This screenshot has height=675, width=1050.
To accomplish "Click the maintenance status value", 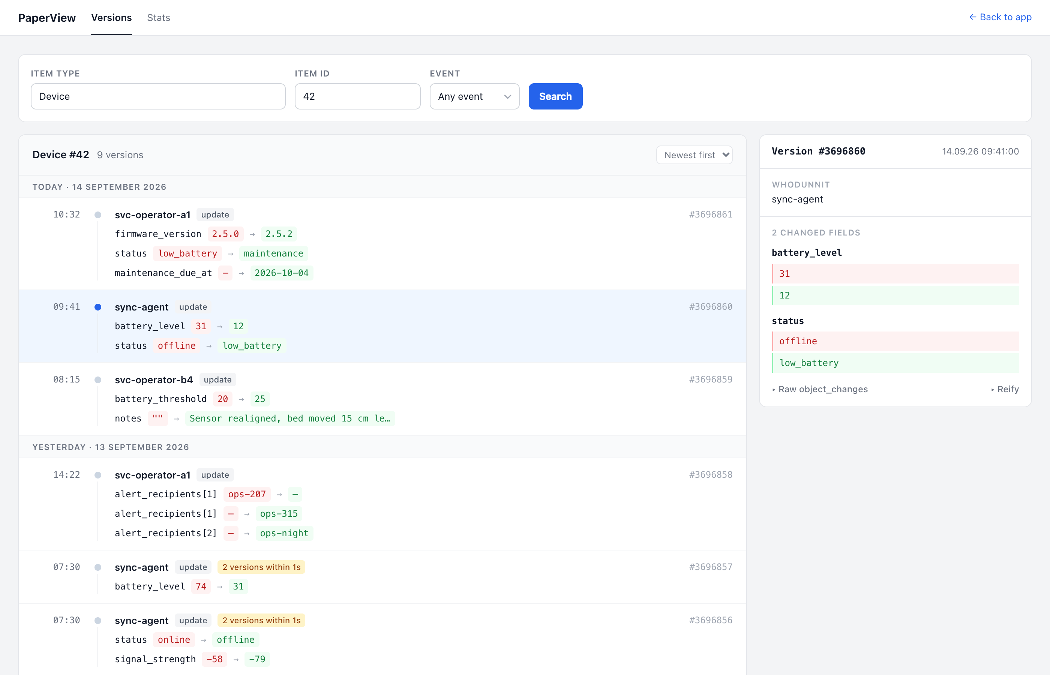I will (273, 253).
